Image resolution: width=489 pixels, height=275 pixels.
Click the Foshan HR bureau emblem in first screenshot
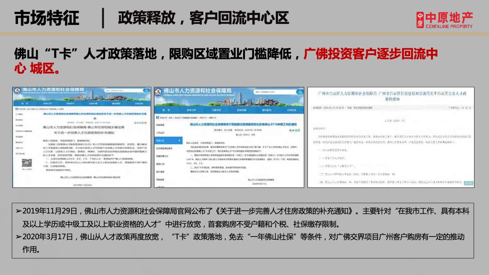(17, 89)
